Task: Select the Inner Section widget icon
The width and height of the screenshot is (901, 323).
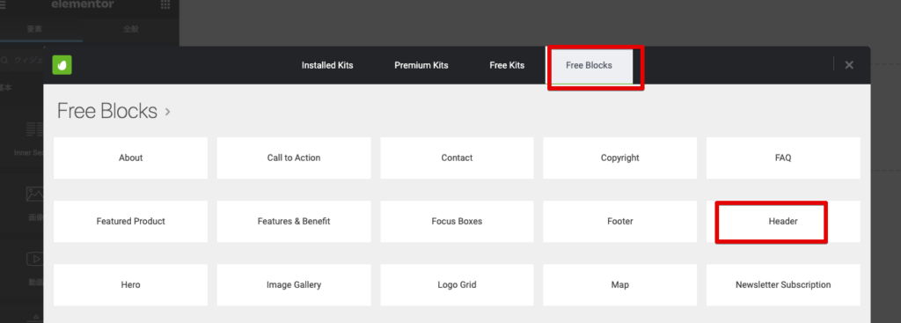Action: pyautogui.click(x=34, y=129)
